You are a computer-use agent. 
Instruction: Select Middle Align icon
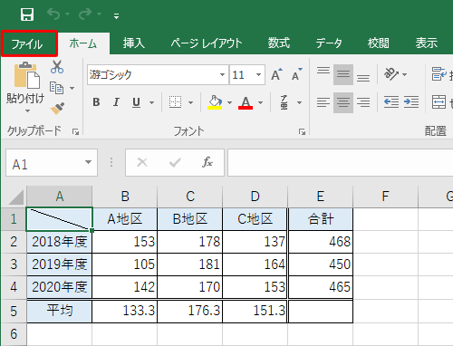pos(343,74)
